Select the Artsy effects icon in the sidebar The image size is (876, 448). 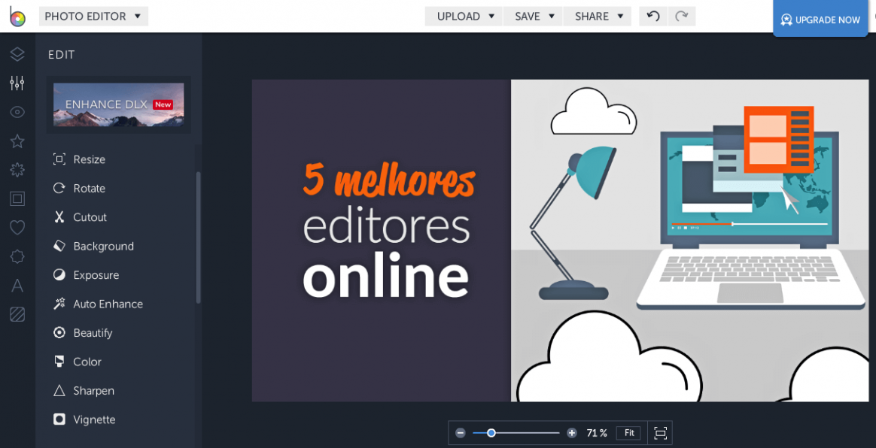click(17, 170)
